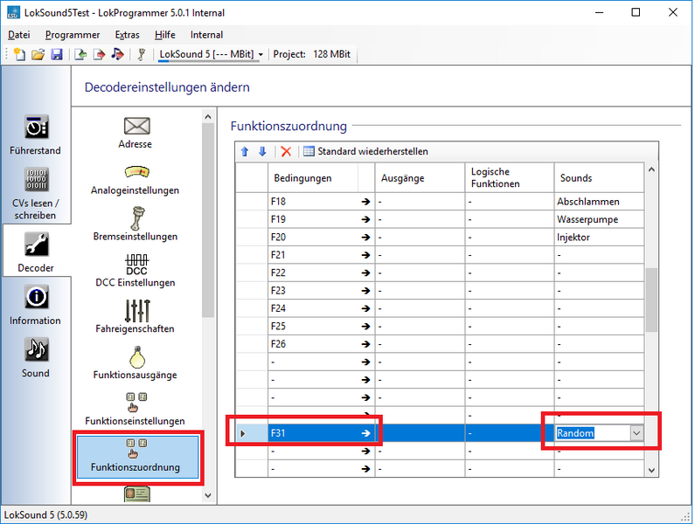Select the F22 condition cell
This screenshot has width=695, height=524.
322,272
